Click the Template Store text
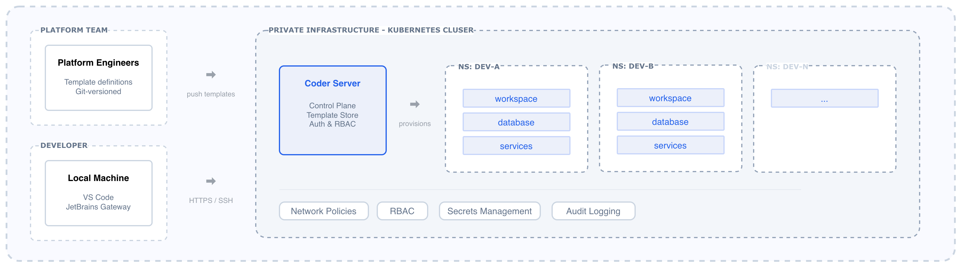The height and width of the screenshot is (268, 962). click(x=332, y=115)
